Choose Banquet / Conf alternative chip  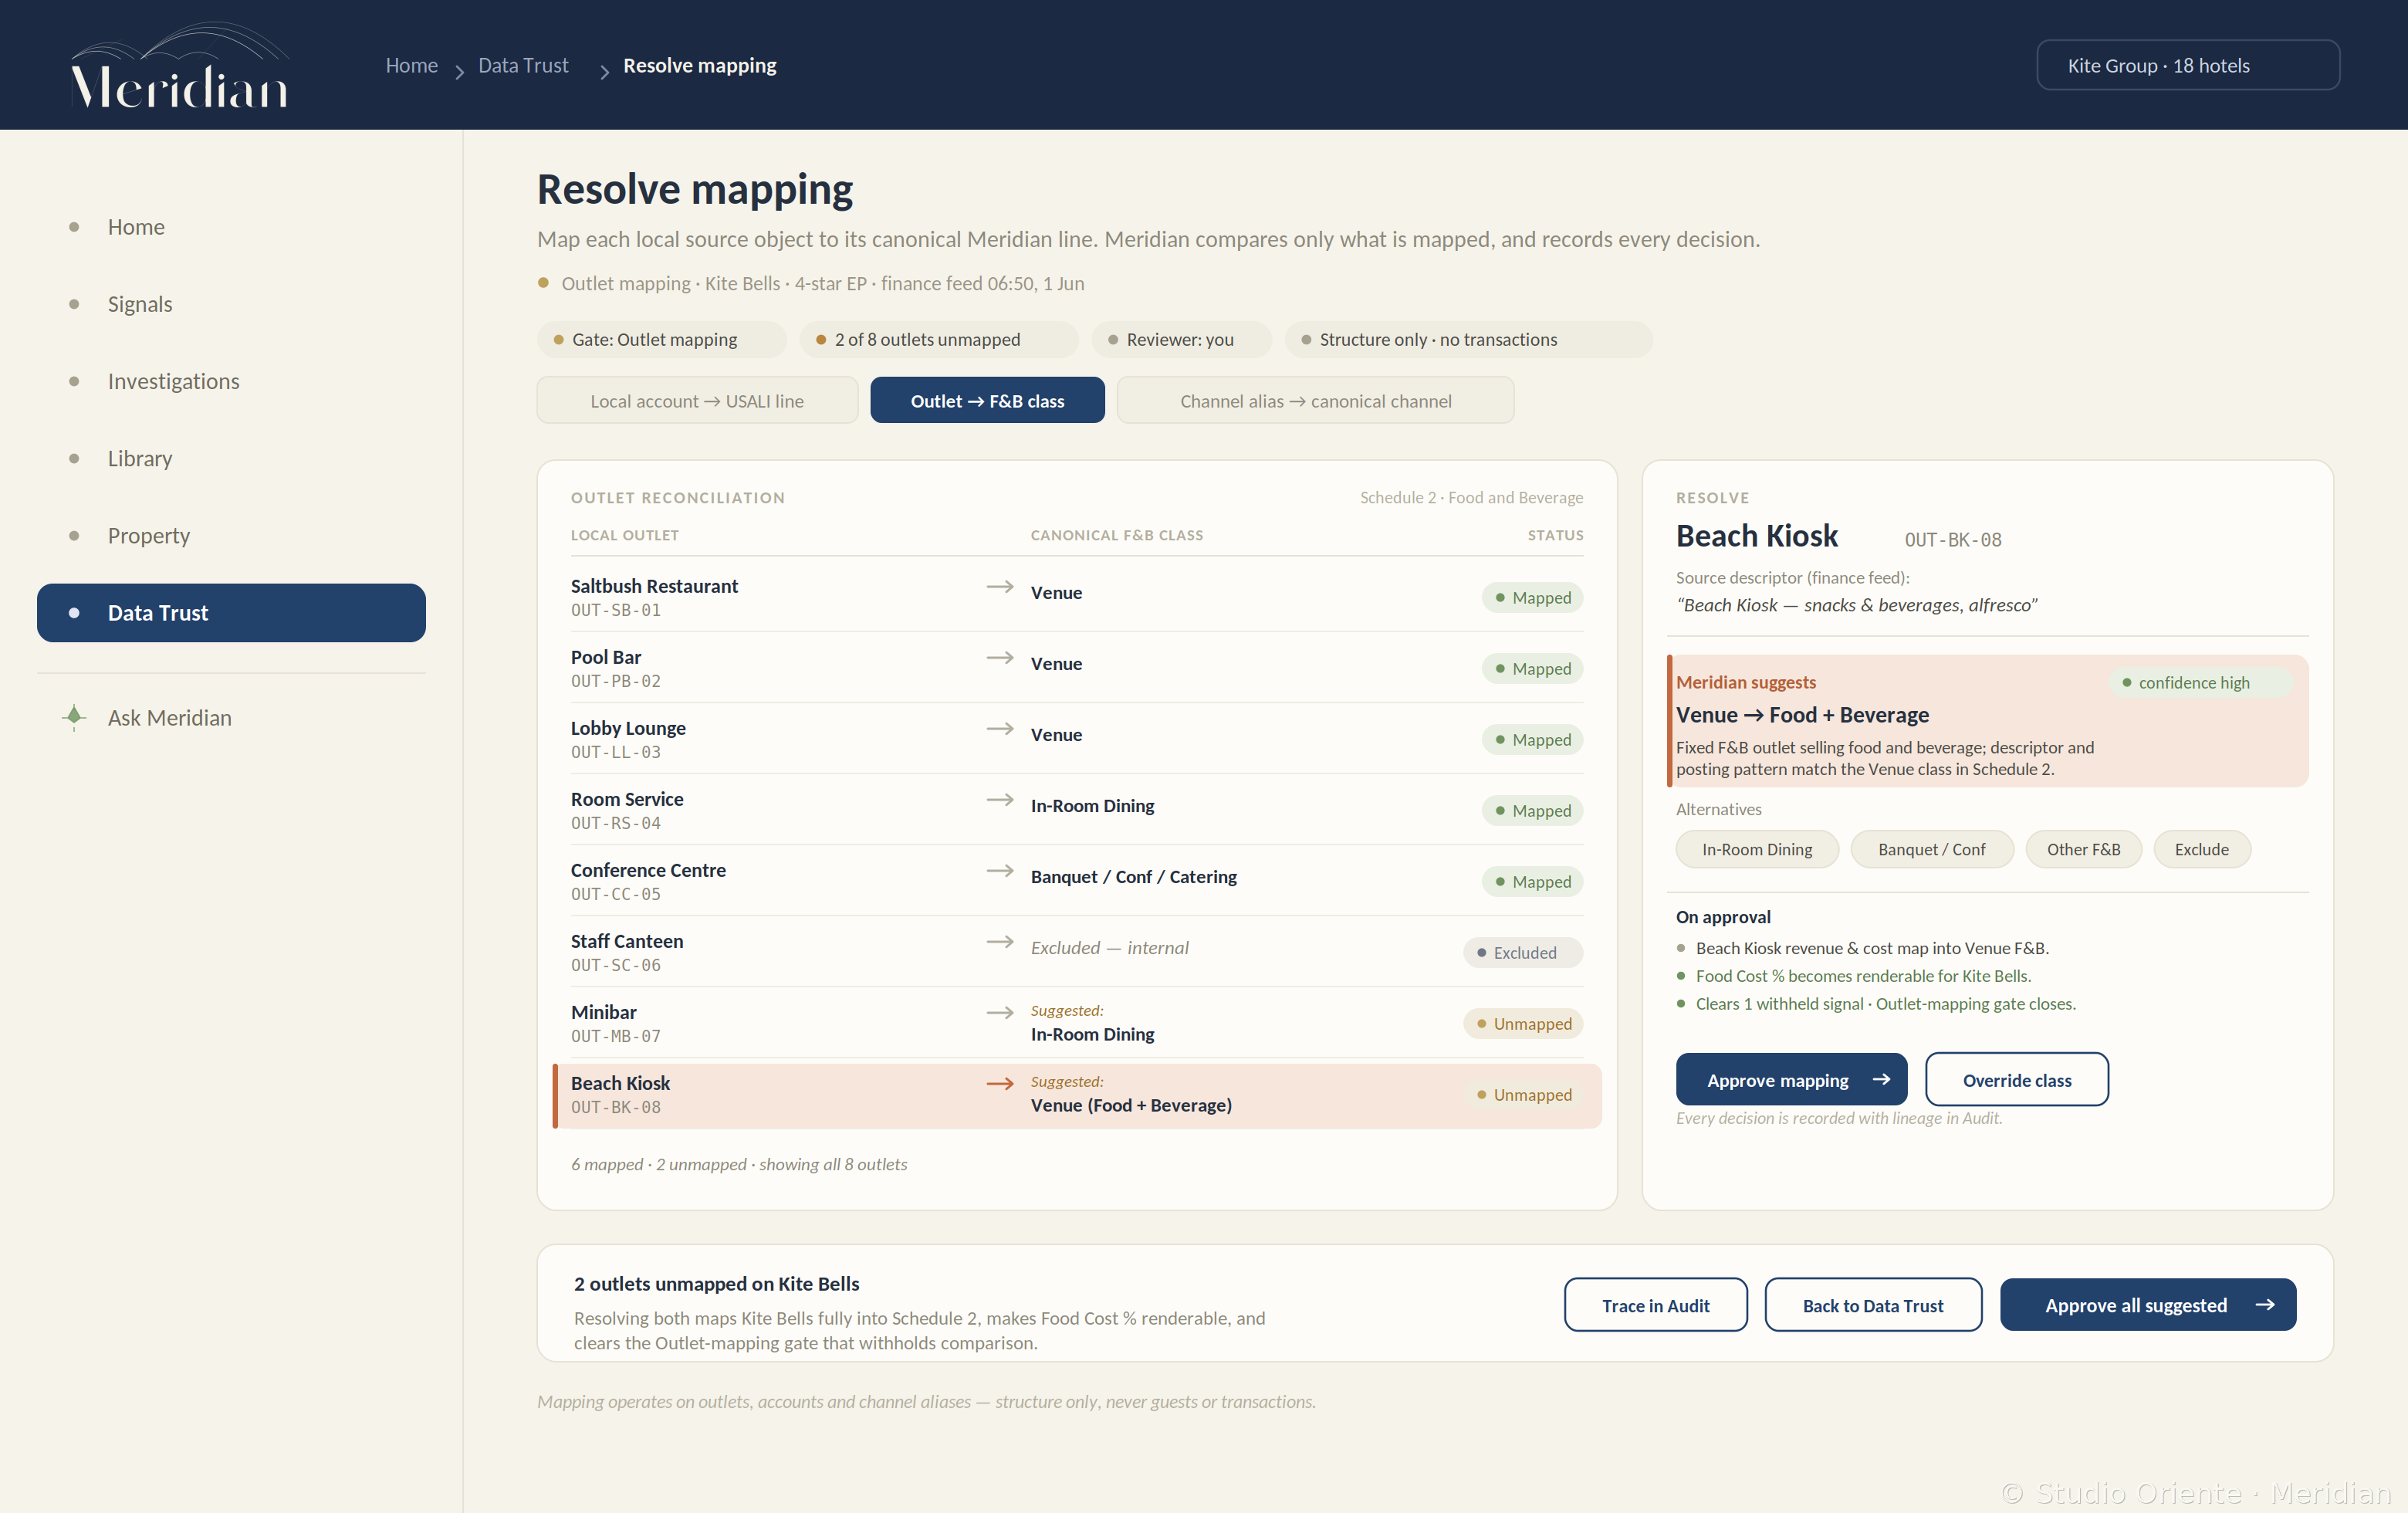pos(1931,849)
